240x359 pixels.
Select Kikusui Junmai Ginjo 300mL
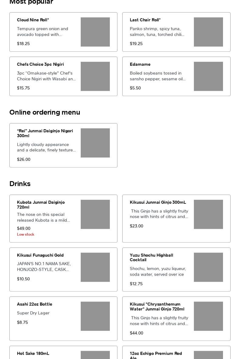coord(158,202)
